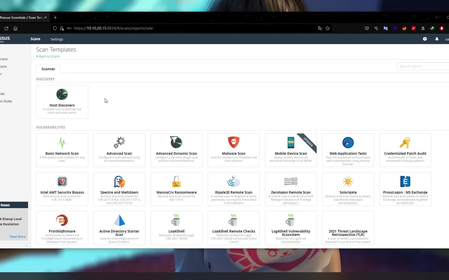Viewport: 449px width, 280px height.
Task: Show notifications via the bell icon
Action: click(437, 39)
